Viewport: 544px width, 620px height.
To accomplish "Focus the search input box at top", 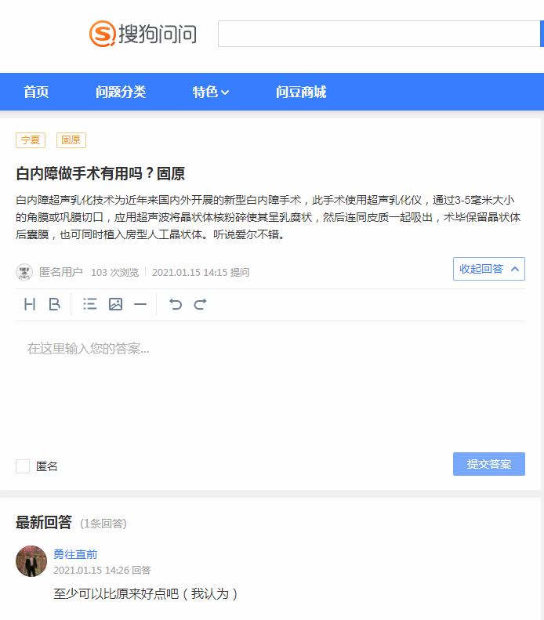I will [379, 34].
